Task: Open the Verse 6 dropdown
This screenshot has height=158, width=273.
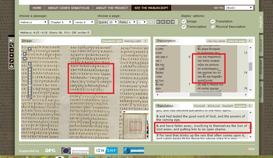Action: [84, 22]
